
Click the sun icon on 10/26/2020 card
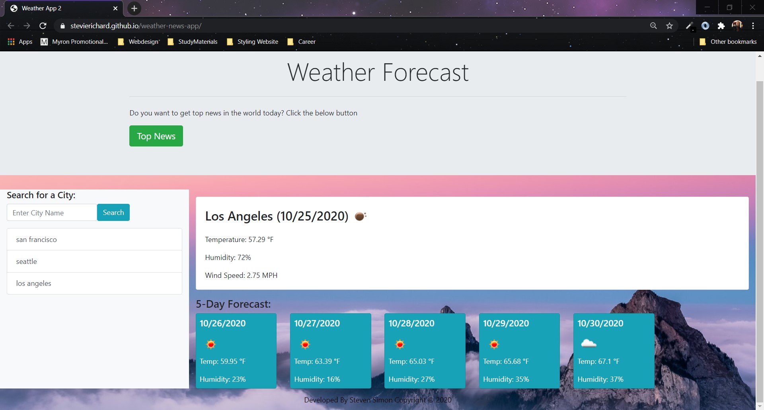point(211,344)
